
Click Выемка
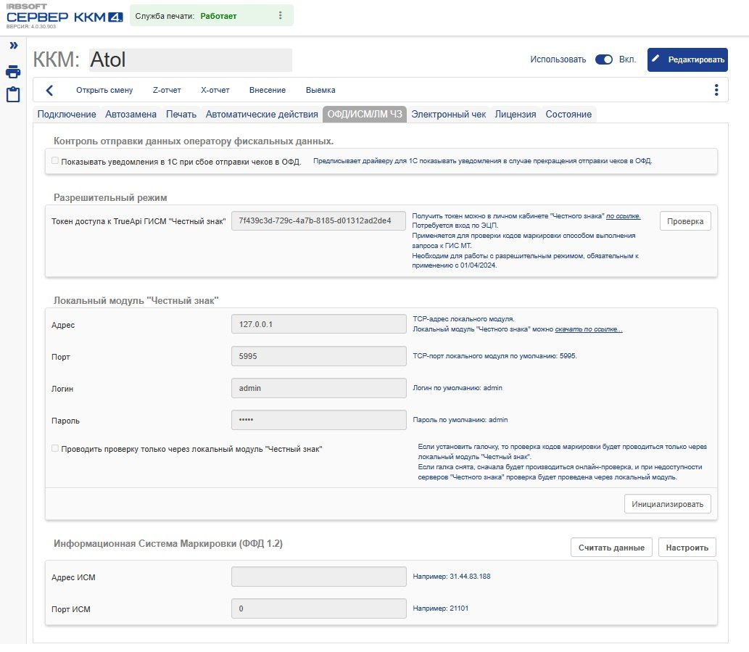[320, 90]
